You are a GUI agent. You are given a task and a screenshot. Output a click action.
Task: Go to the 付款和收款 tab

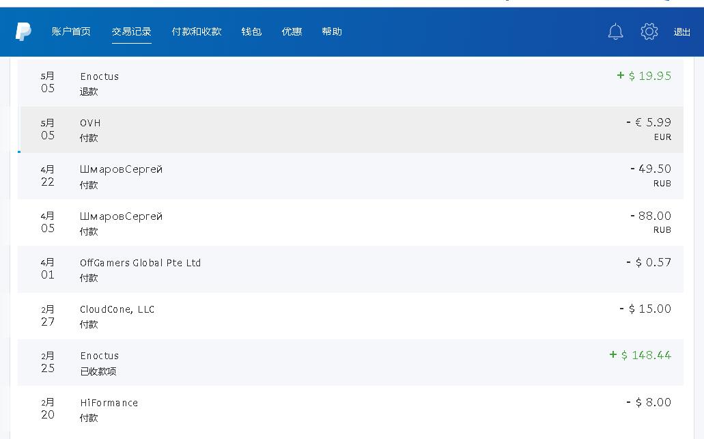click(197, 31)
